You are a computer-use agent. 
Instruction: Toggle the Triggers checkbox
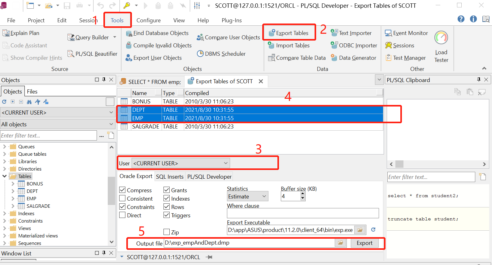point(167,215)
